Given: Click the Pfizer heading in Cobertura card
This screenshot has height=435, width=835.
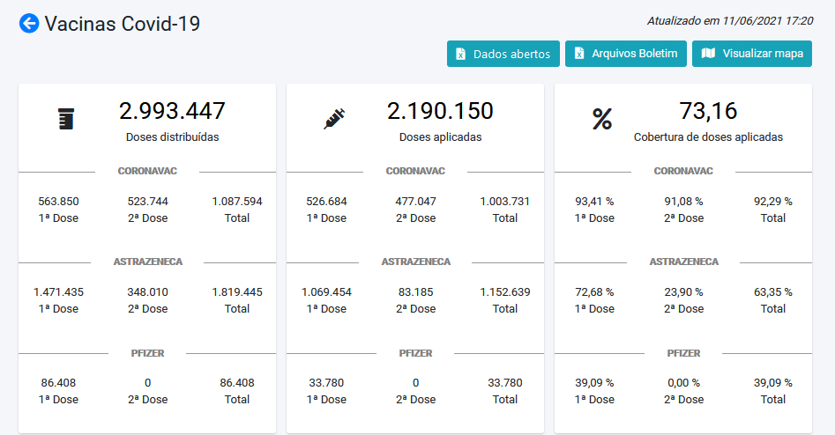Looking at the screenshot, I should click(x=683, y=352).
